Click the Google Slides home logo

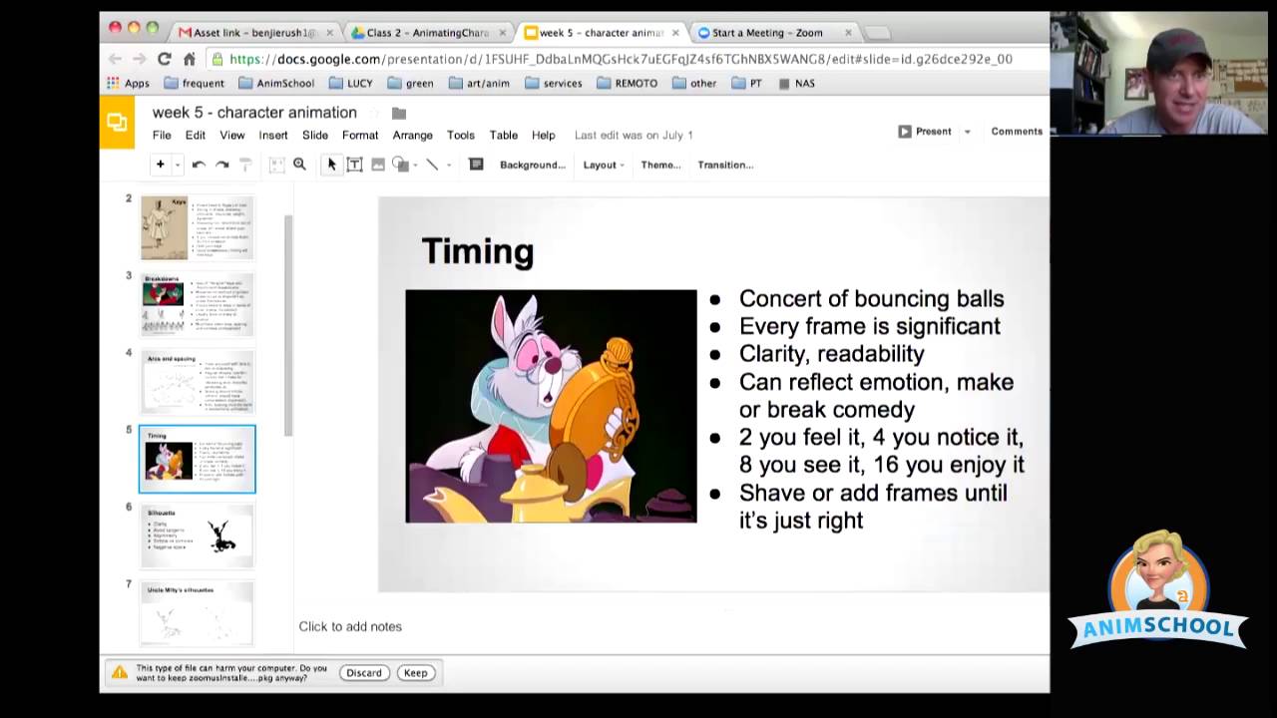(x=117, y=123)
